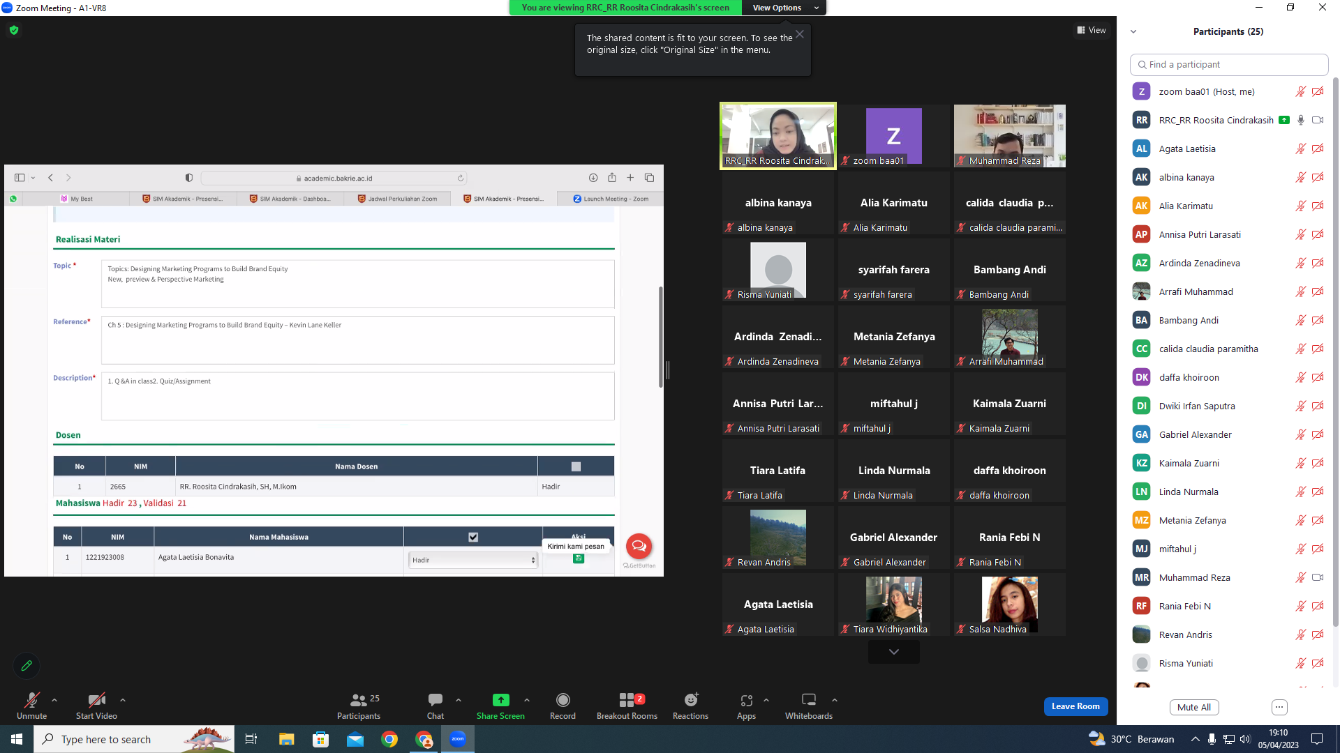The height and width of the screenshot is (753, 1340).
Task: Click the browser share icon in shared screen
Action: 612,178
